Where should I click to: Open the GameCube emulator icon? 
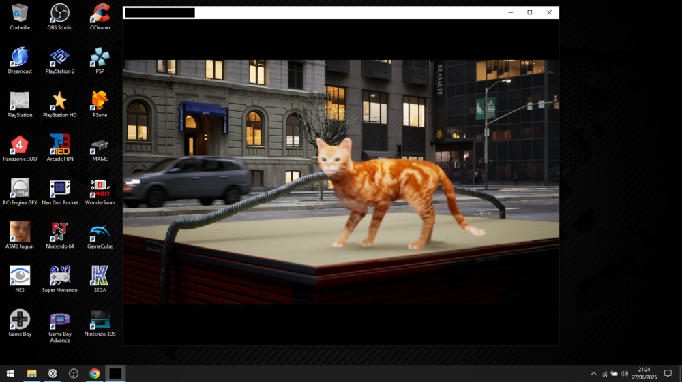pos(100,232)
